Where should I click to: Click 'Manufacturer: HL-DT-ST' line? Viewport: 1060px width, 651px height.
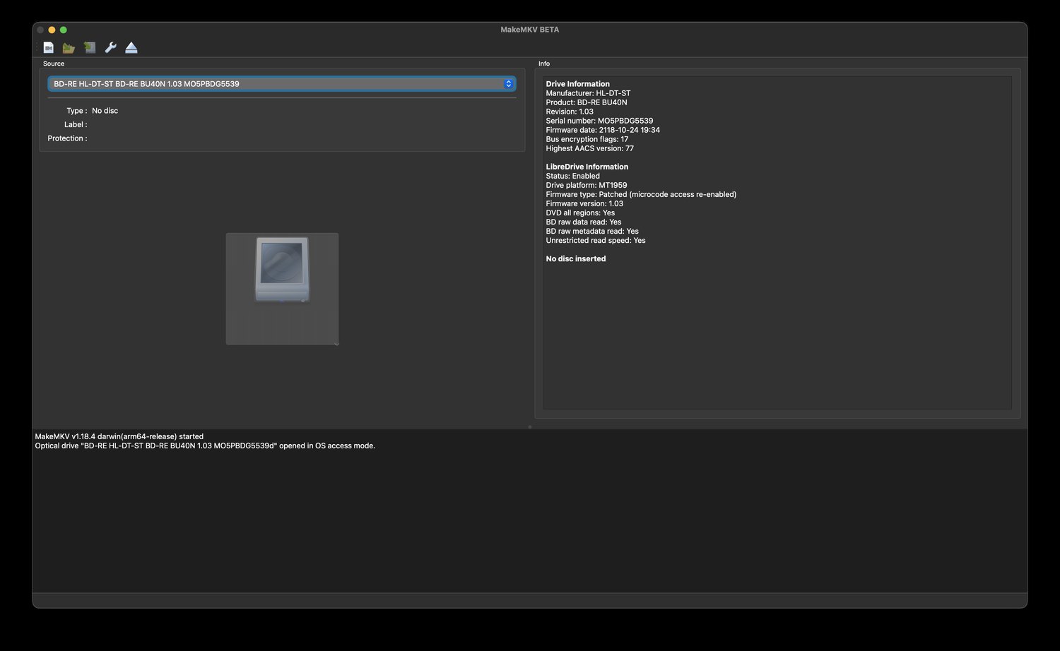coord(588,93)
